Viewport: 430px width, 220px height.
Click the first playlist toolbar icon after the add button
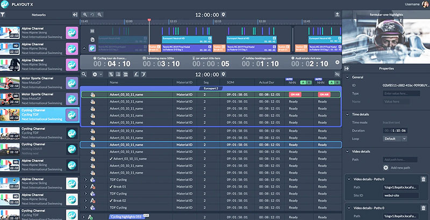tap(111, 74)
